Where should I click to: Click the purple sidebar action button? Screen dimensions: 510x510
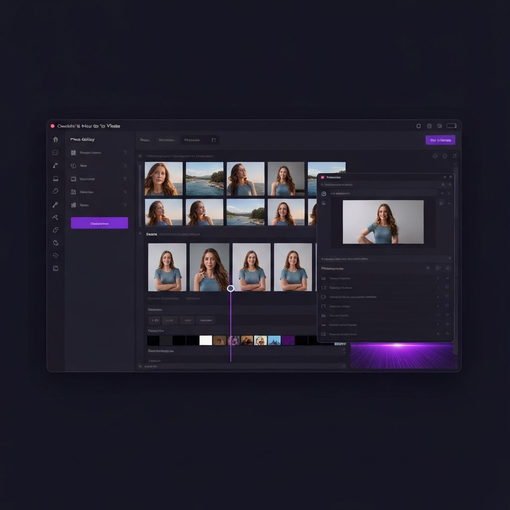[100, 223]
